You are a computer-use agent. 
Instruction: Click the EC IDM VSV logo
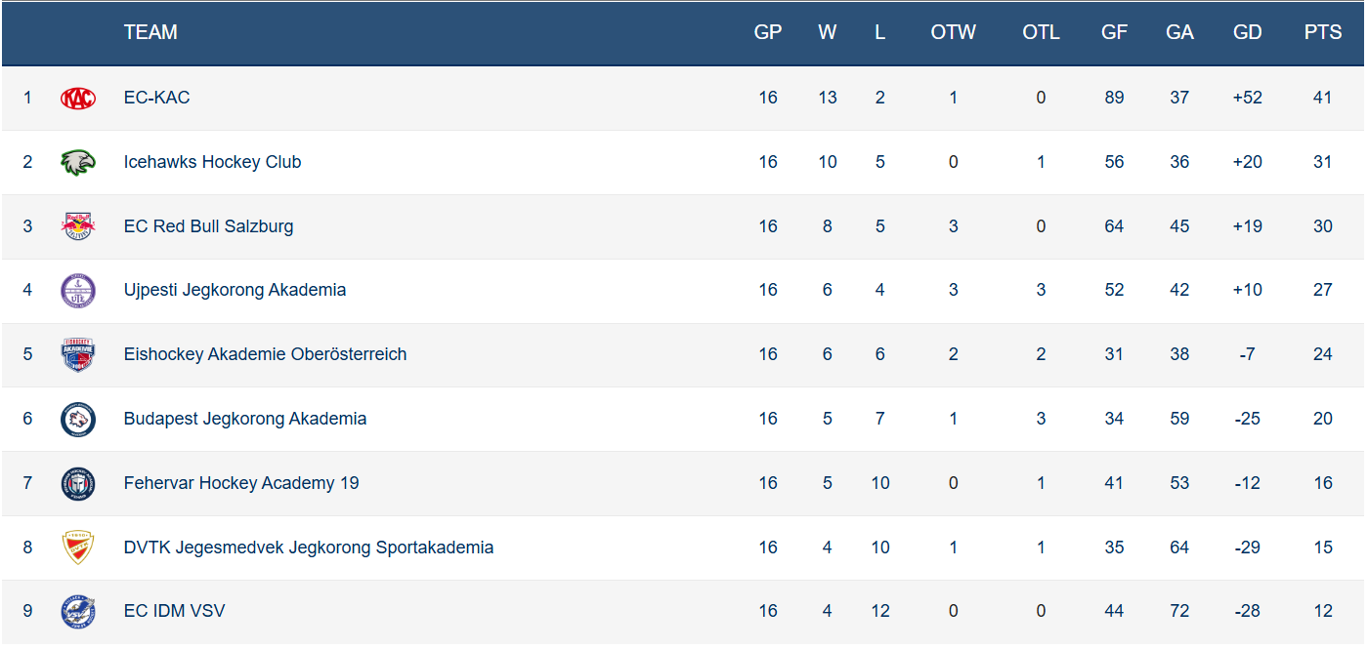click(78, 611)
